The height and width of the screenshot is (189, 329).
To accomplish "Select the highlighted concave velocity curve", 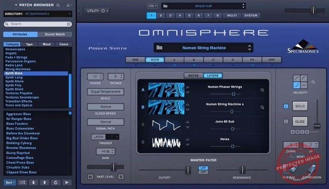I will click(297, 85).
